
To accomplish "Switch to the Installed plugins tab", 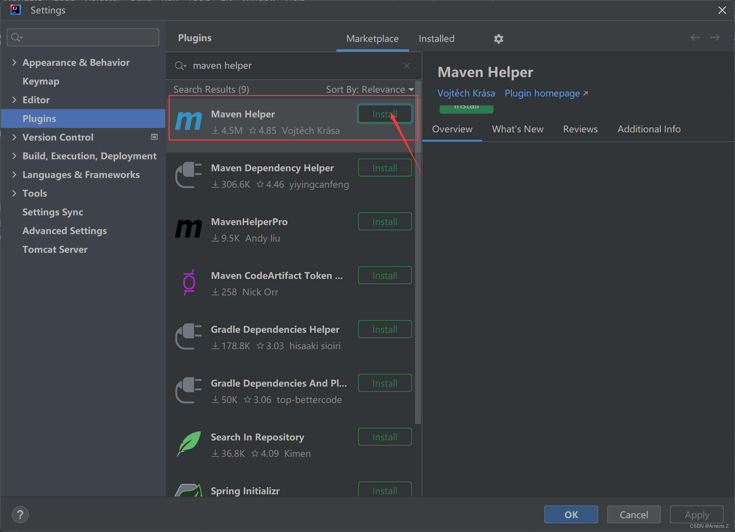I will [x=436, y=39].
